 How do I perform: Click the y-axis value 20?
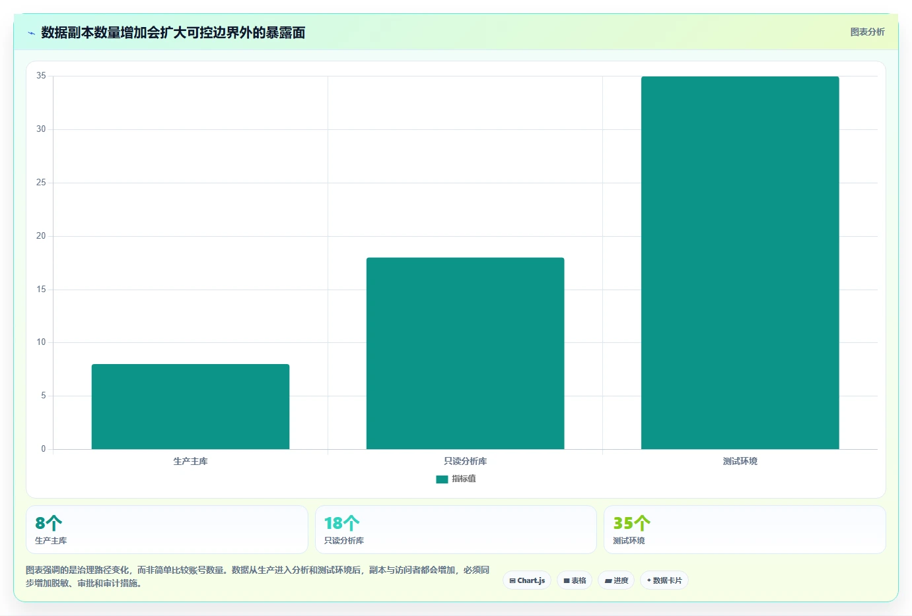(x=41, y=236)
